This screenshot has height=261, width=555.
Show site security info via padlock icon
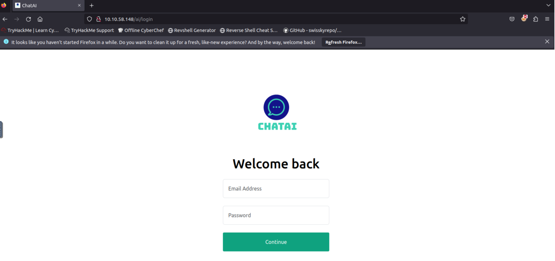tap(99, 19)
